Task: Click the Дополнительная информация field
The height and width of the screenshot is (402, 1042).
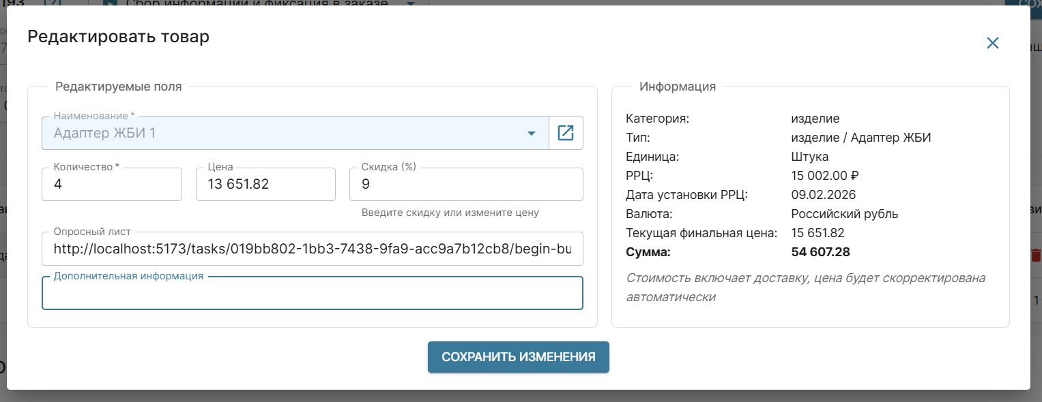Action: pyautogui.click(x=312, y=296)
